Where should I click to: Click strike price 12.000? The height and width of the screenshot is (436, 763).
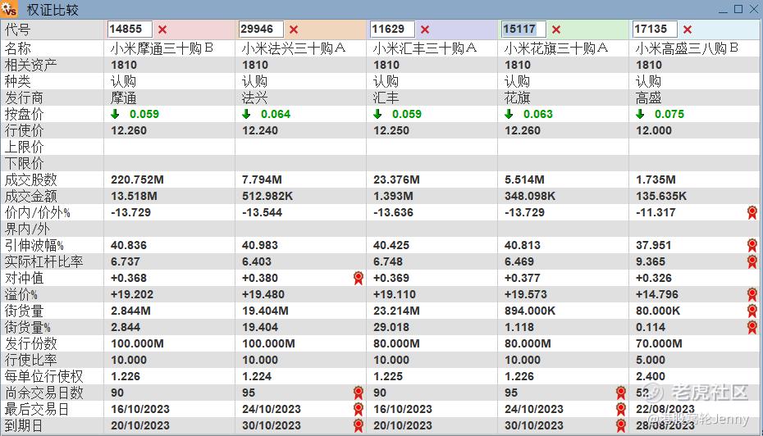point(654,131)
